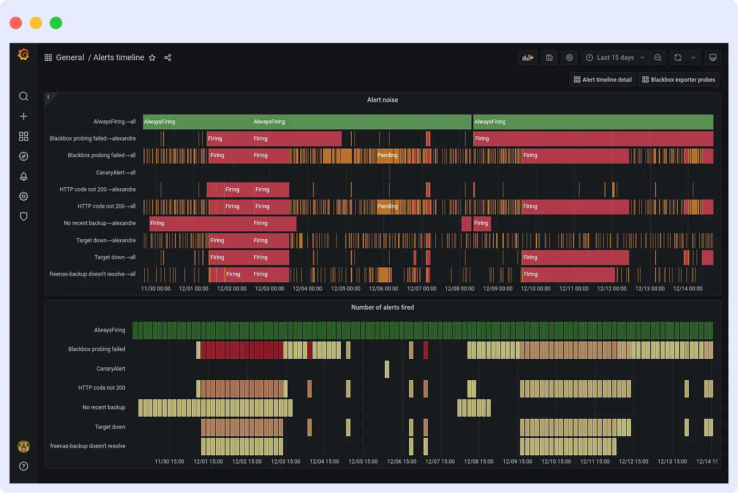Expand the auto-refresh interval dropdown
The height and width of the screenshot is (493, 738).
click(694, 57)
